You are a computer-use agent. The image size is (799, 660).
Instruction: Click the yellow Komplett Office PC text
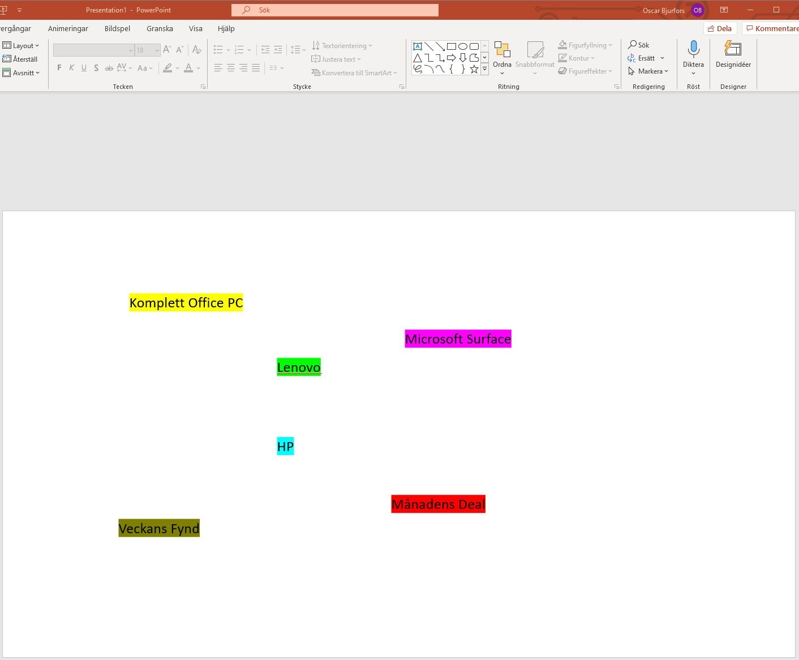click(186, 303)
